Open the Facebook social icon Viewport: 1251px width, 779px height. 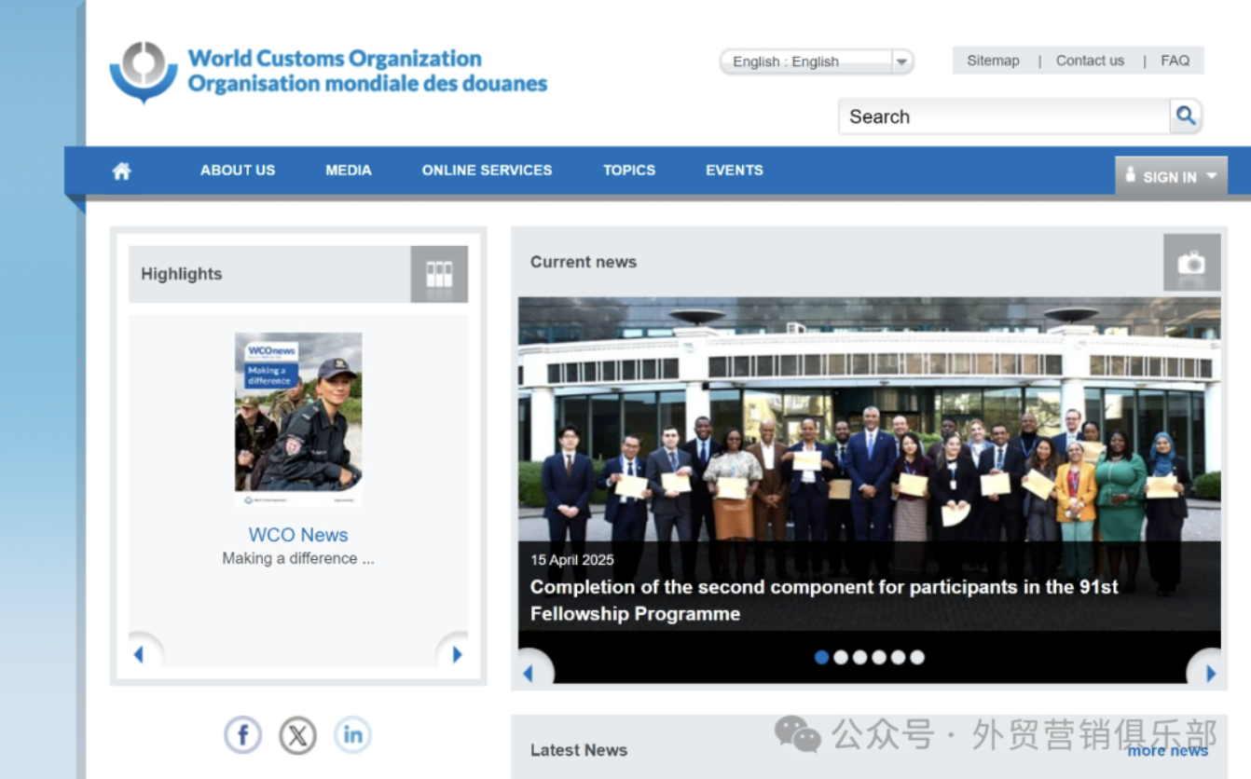tap(242, 735)
